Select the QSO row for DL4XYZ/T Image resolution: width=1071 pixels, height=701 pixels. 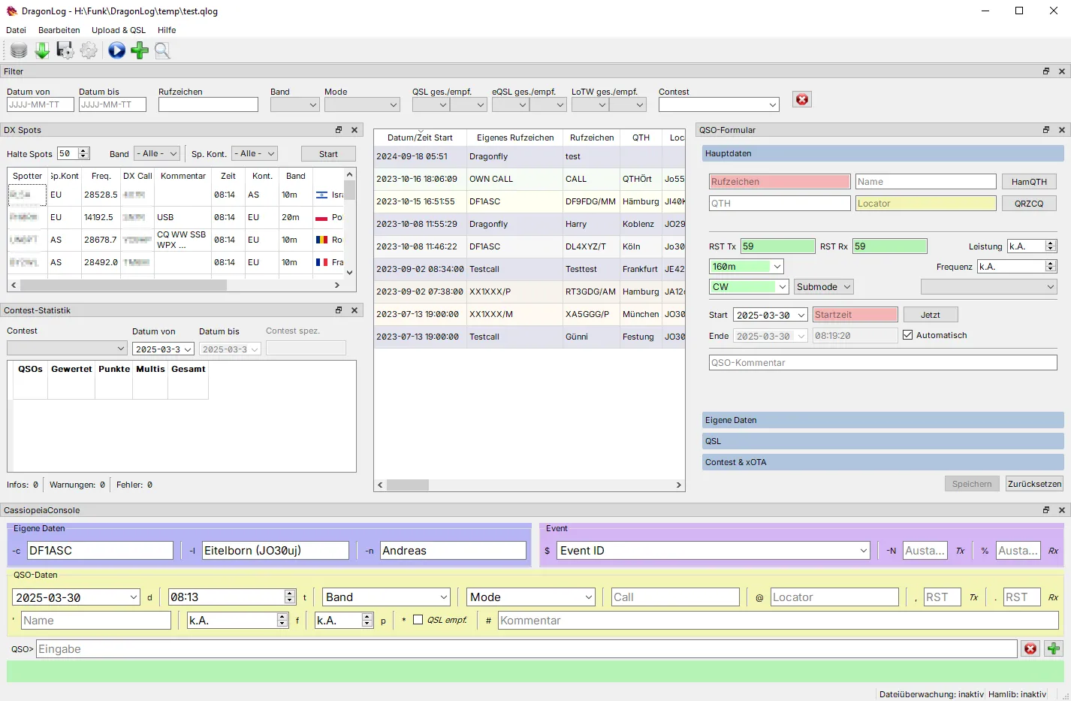529,246
